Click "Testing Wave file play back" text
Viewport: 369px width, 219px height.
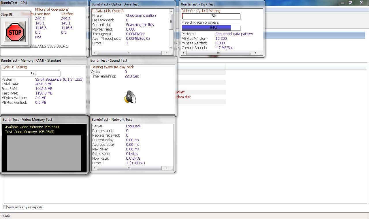pyautogui.click(x=112, y=67)
